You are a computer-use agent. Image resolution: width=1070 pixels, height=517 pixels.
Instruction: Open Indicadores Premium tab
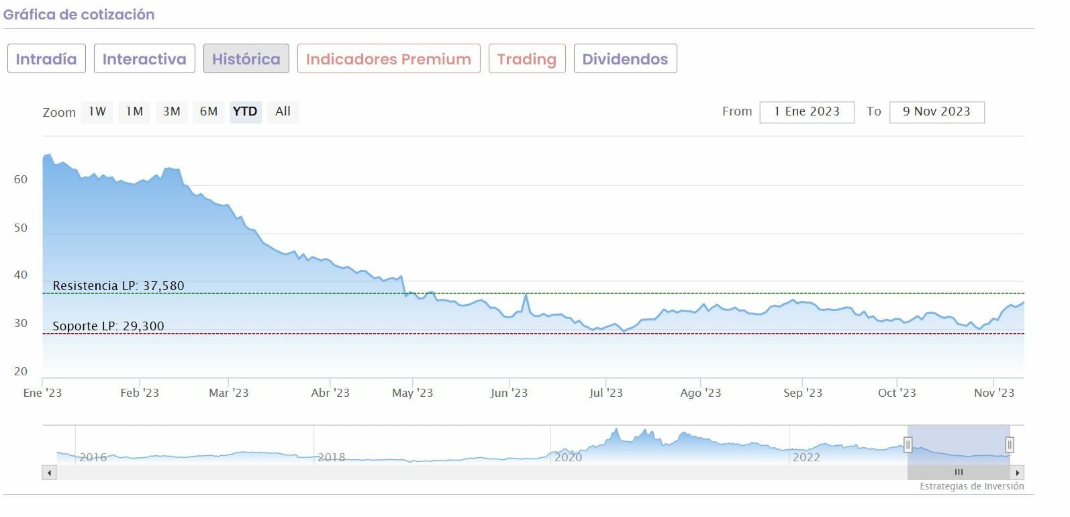coord(389,59)
